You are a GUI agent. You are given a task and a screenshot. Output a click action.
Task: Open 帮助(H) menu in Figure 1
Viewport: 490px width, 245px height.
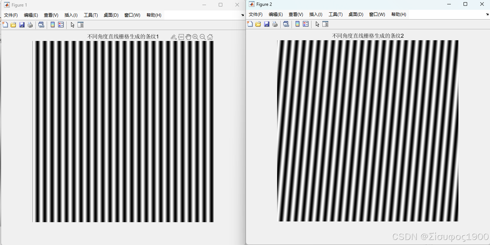pyautogui.click(x=154, y=15)
